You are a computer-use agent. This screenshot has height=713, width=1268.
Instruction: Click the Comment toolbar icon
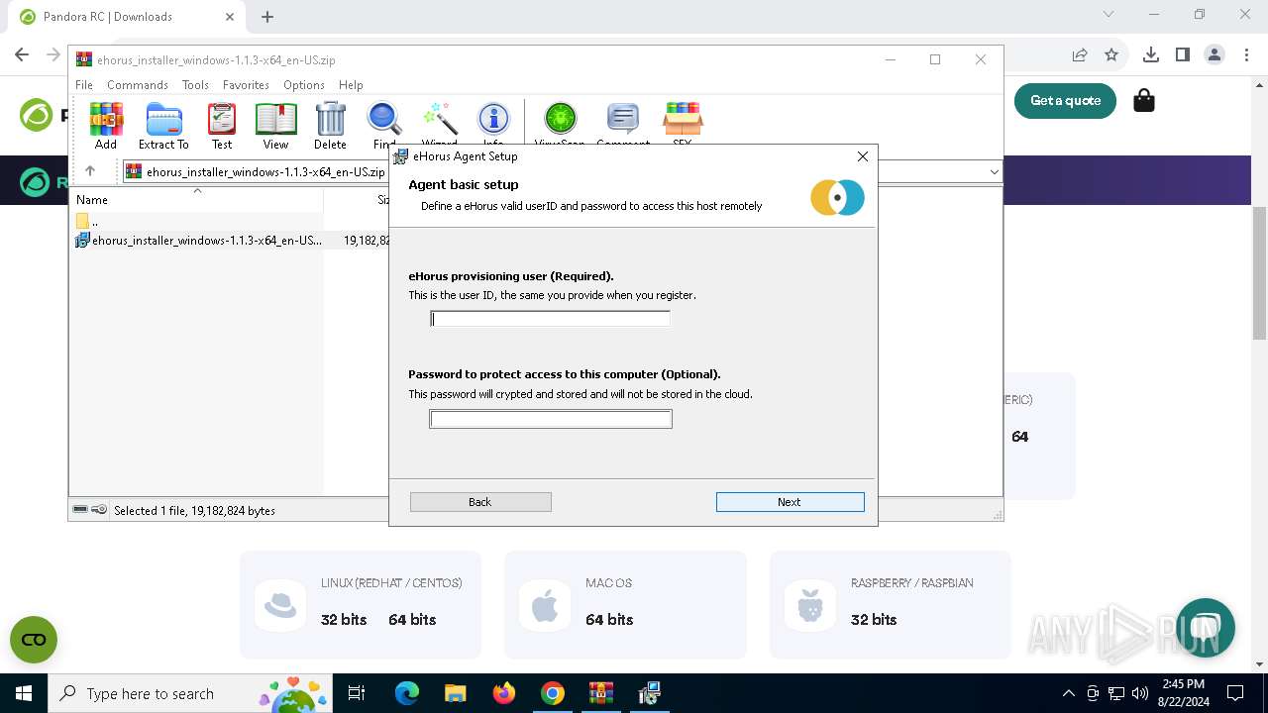click(x=623, y=125)
